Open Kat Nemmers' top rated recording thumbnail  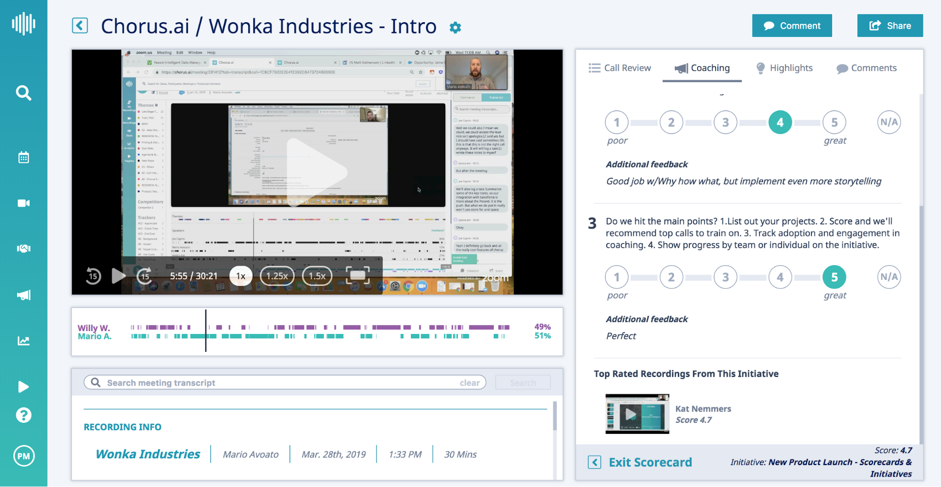pyautogui.click(x=637, y=414)
